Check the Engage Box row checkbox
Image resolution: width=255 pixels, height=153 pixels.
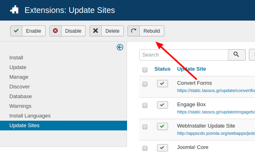point(145,105)
